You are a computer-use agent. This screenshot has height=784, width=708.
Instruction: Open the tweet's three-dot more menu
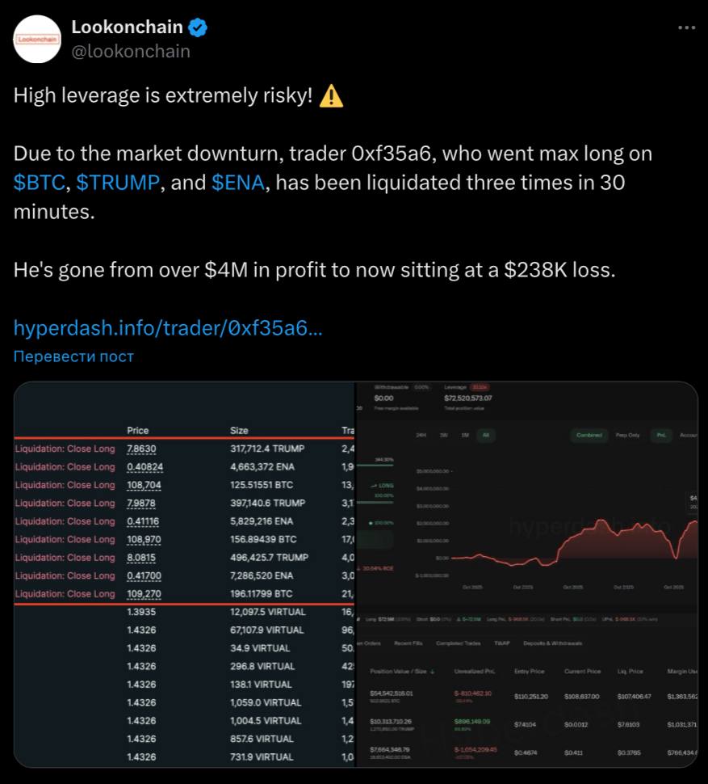pyautogui.click(x=686, y=27)
